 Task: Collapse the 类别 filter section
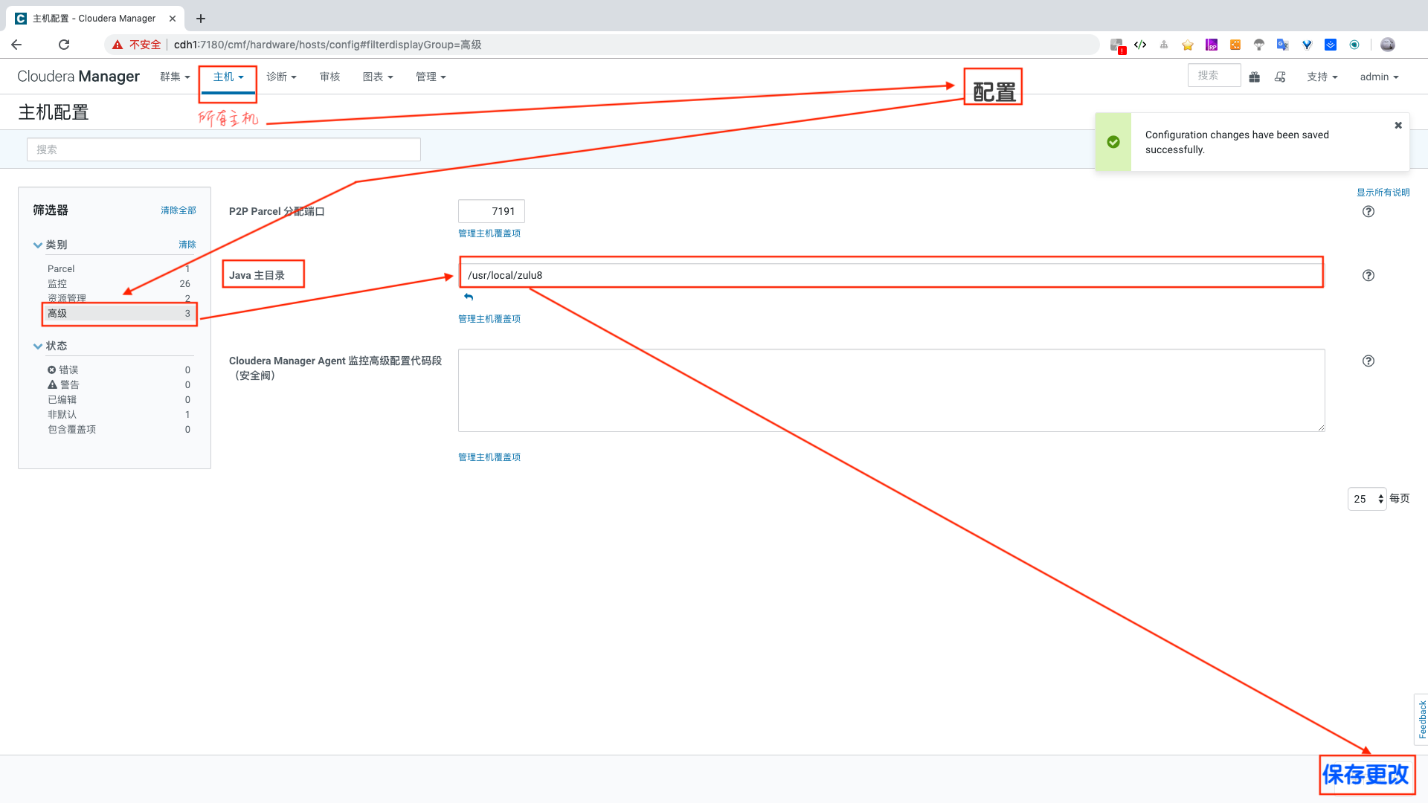point(38,245)
